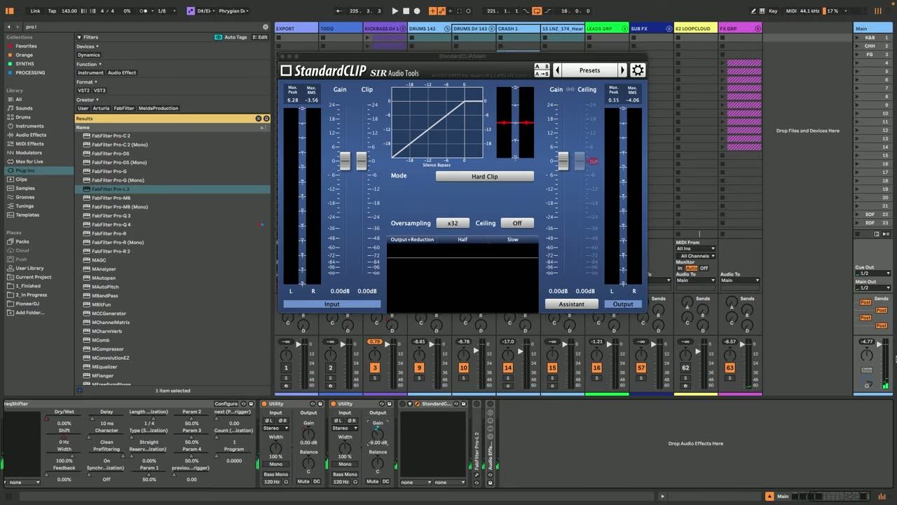The width and height of the screenshot is (897, 505).
Task: Collapse the Filters section
Action: pyautogui.click(x=79, y=37)
